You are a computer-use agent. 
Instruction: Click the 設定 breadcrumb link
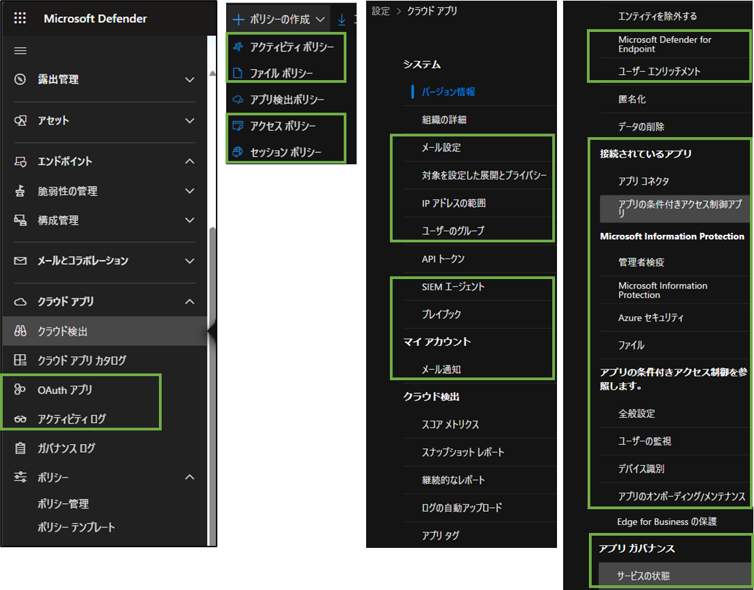pyautogui.click(x=380, y=11)
